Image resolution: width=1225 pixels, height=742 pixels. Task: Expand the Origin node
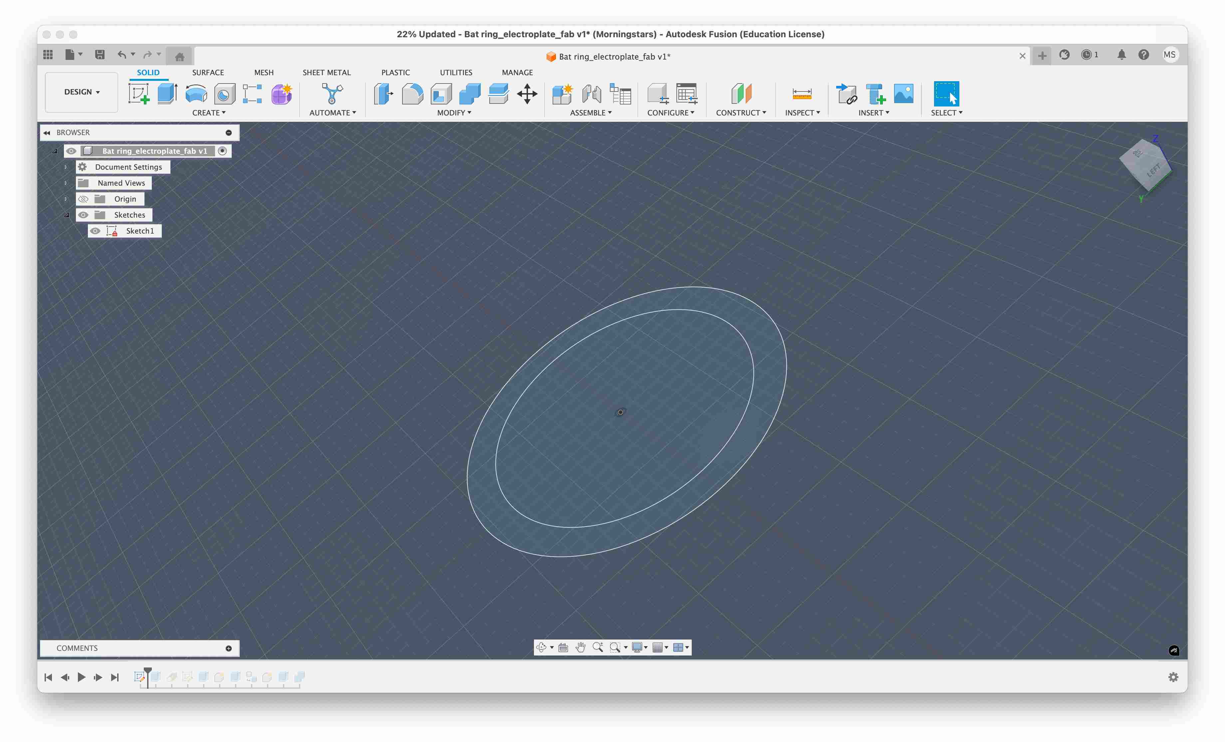pos(66,199)
